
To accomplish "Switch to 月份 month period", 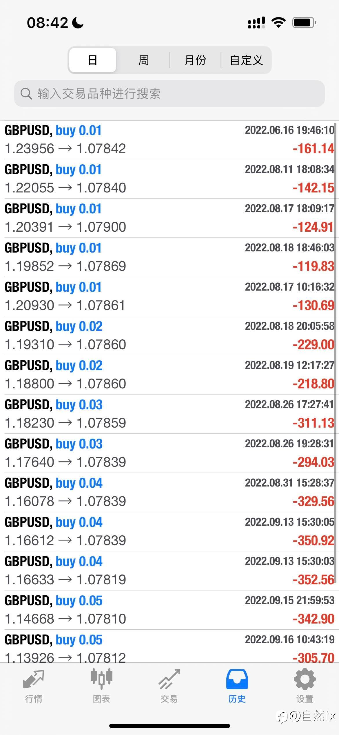I will [195, 60].
